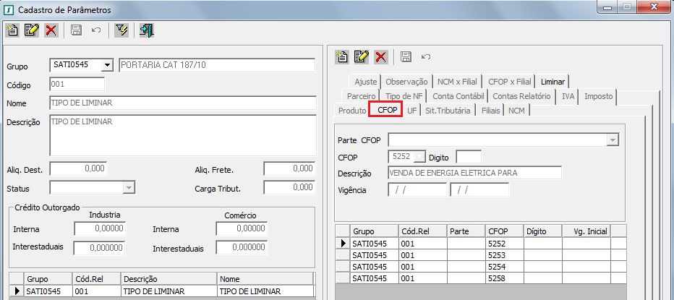674x300 pixels.
Task: Open the CFOP x Filial tab
Action: (x=509, y=82)
